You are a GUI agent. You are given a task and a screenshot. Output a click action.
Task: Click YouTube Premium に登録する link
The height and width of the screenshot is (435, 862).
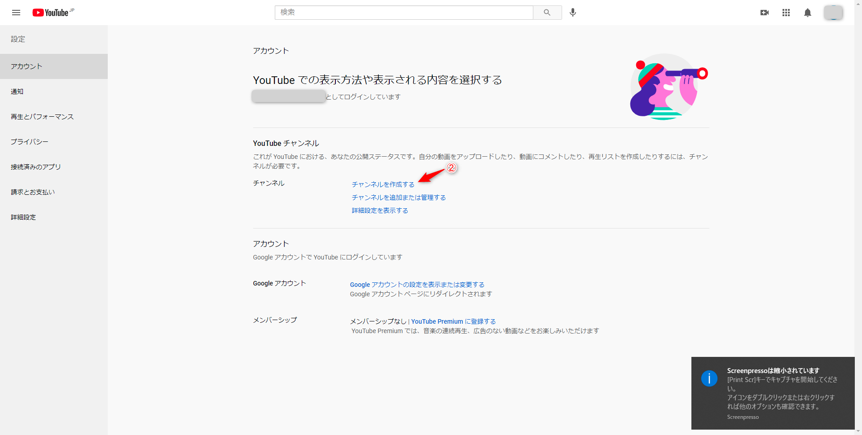453,321
